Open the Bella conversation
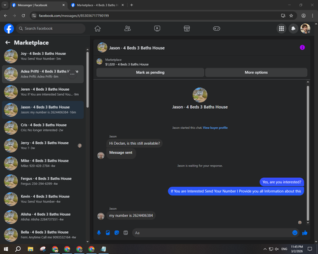Viewport: 318px width, 254px height. [x=43, y=235]
